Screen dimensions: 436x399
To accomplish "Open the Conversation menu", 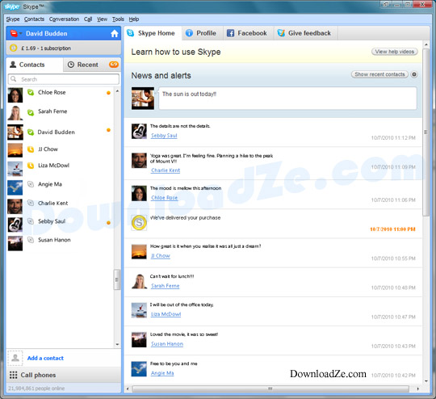I will (x=64, y=19).
